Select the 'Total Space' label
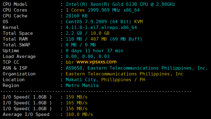The image size is (211, 119). (18, 33)
